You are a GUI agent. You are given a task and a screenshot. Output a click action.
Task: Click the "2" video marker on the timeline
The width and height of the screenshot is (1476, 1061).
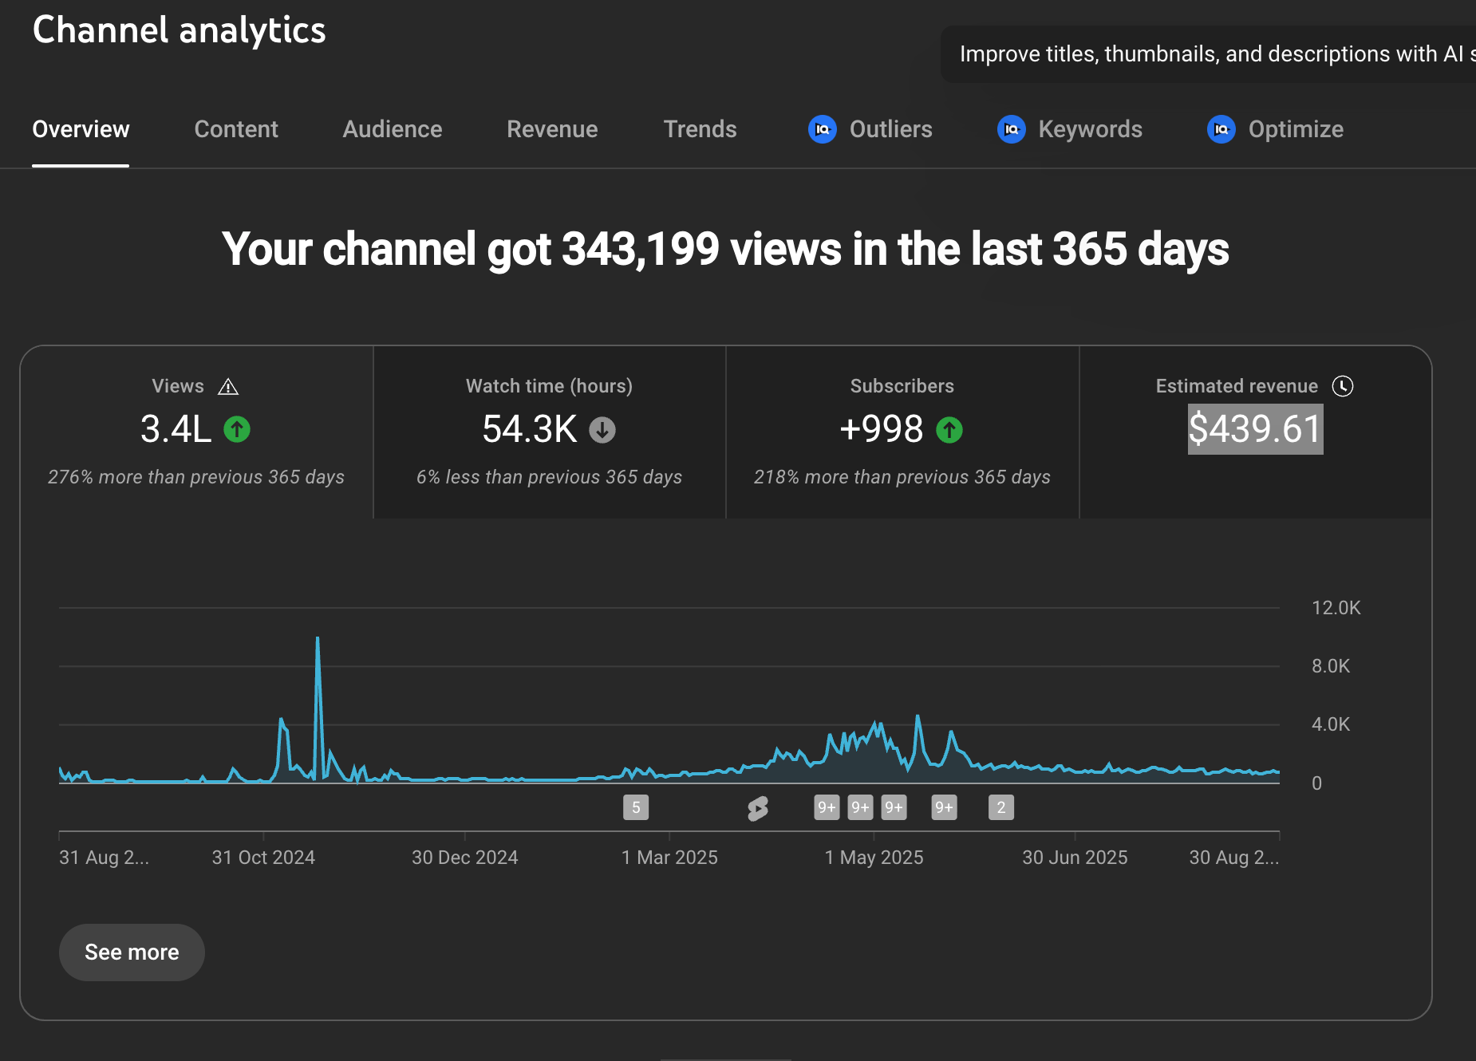coord(1001,807)
